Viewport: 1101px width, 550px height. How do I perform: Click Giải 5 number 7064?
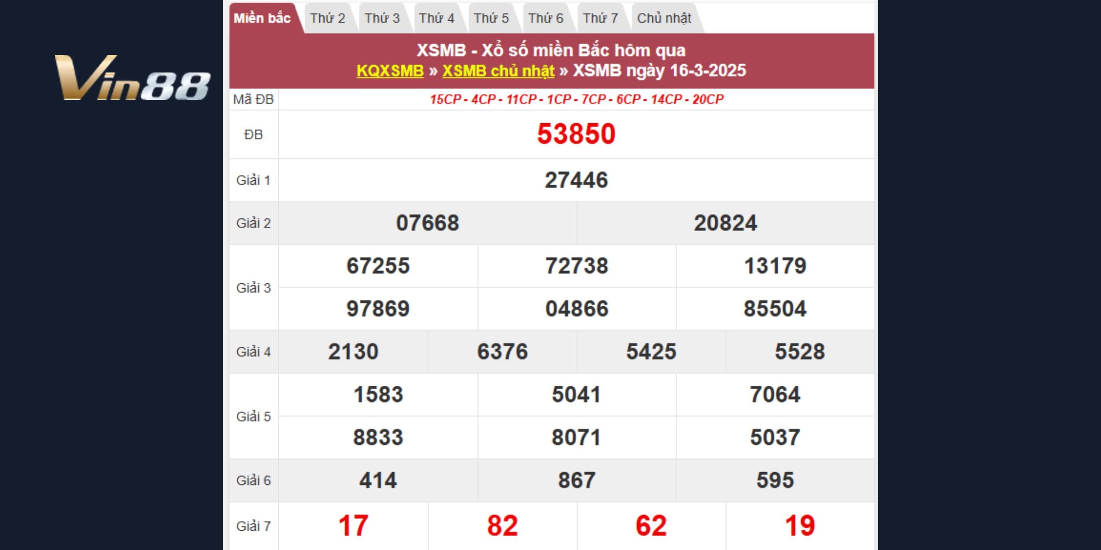pos(776,394)
